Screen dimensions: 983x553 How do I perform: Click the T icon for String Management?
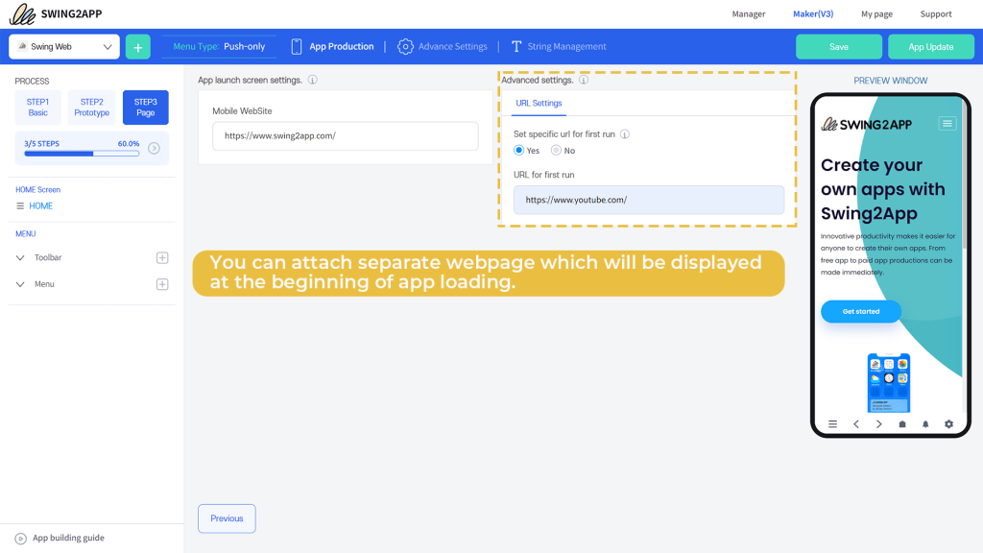[516, 46]
